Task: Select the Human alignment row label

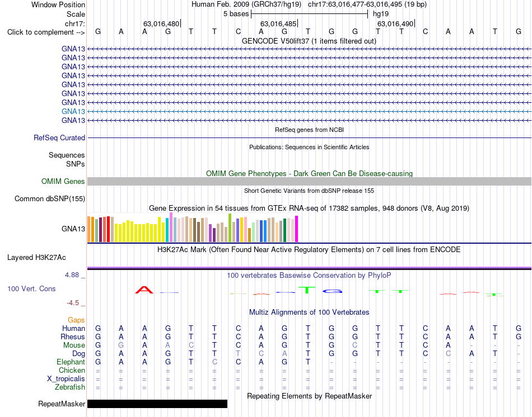Action: [x=73, y=328]
